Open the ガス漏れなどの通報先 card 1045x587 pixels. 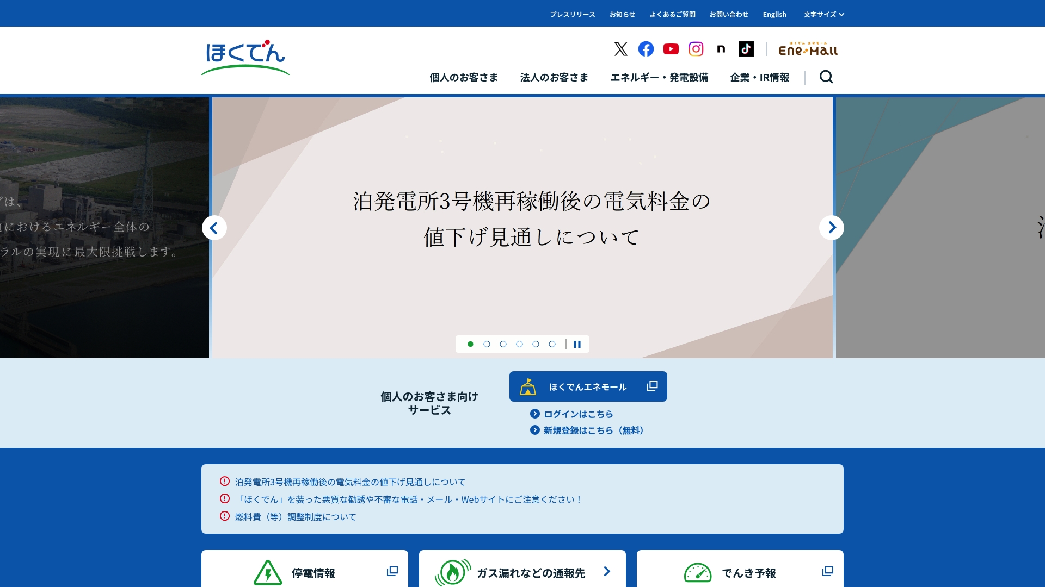522,569
